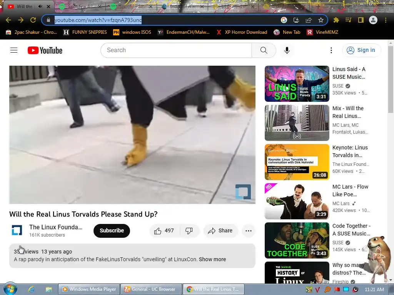Switch to General - UC Browser taskbar button
This screenshot has height=295, width=394.
click(151, 289)
